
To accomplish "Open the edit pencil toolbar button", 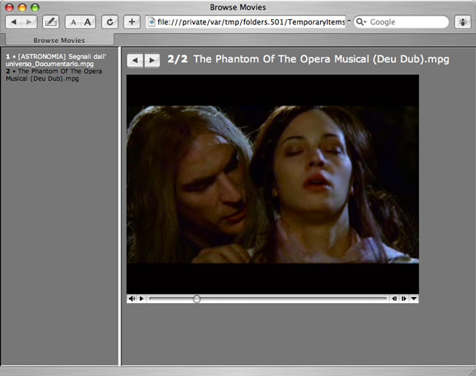I will pos(51,21).
